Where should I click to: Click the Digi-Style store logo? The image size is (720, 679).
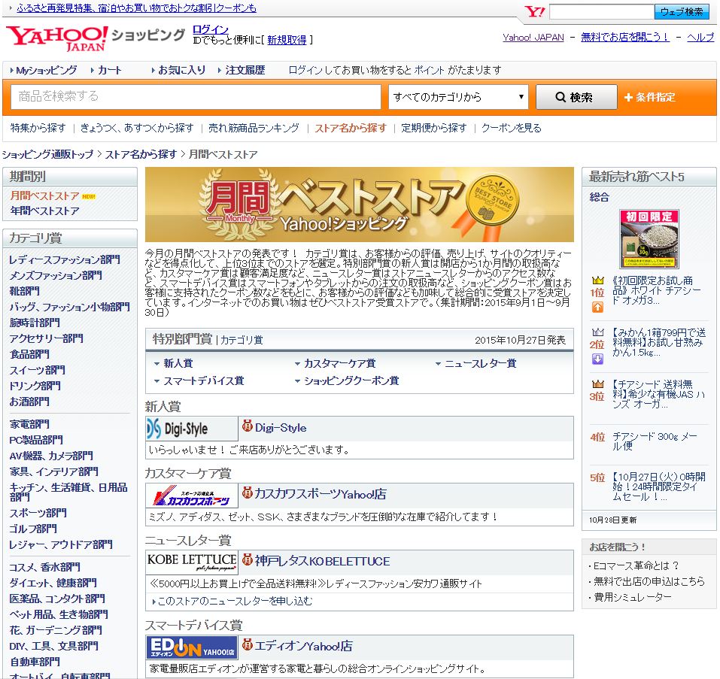pos(192,429)
